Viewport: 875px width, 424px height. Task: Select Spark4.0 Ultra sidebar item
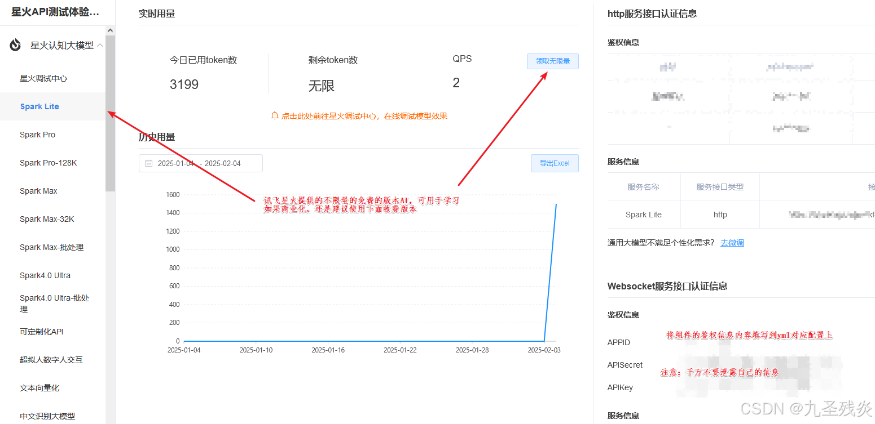(45, 275)
